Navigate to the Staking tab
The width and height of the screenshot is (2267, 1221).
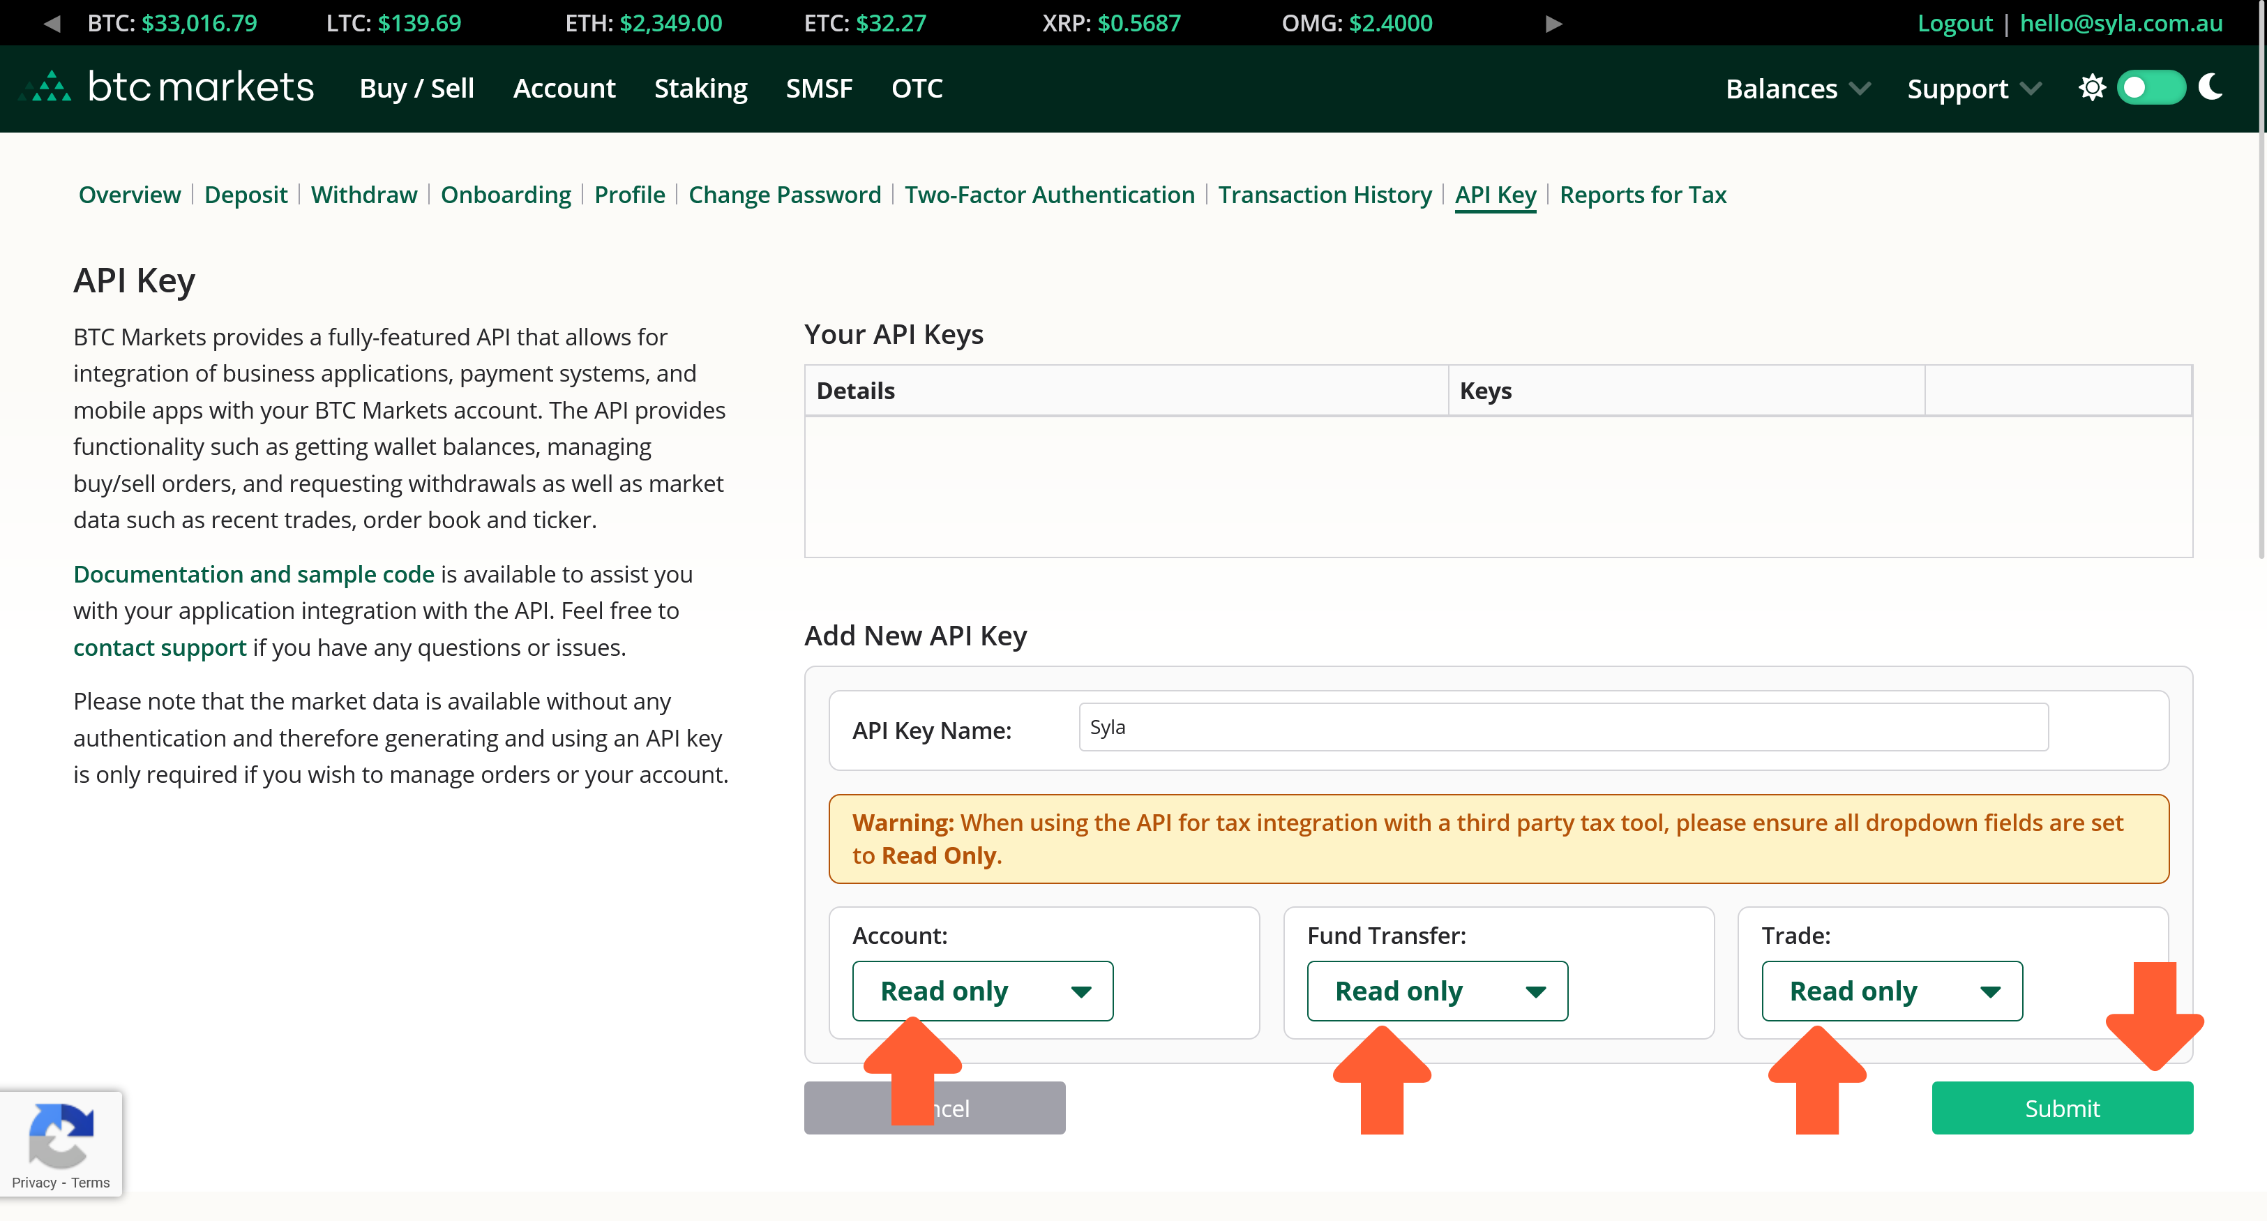tap(702, 87)
